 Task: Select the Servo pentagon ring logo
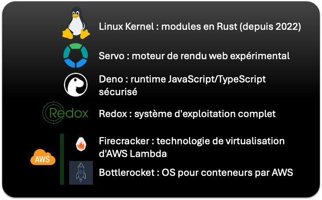[x=76, y=56]
